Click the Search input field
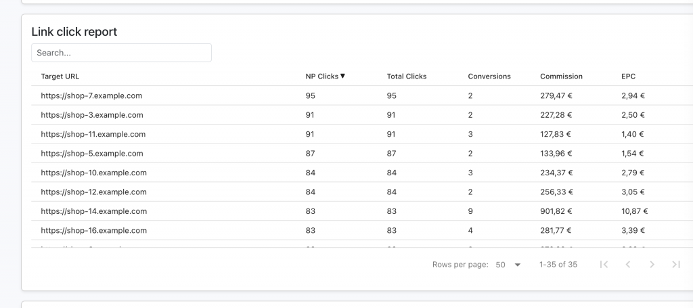This screenshot has height=308, width=693. pos(121,53)
